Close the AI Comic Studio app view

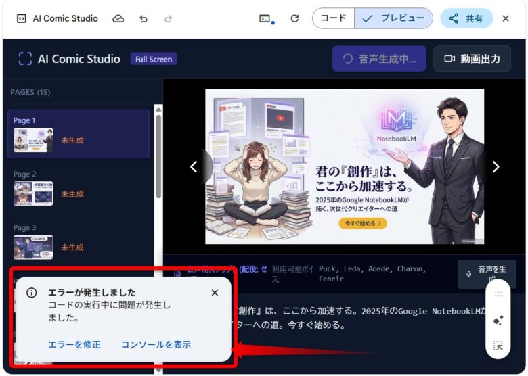(x=506, y=19)
